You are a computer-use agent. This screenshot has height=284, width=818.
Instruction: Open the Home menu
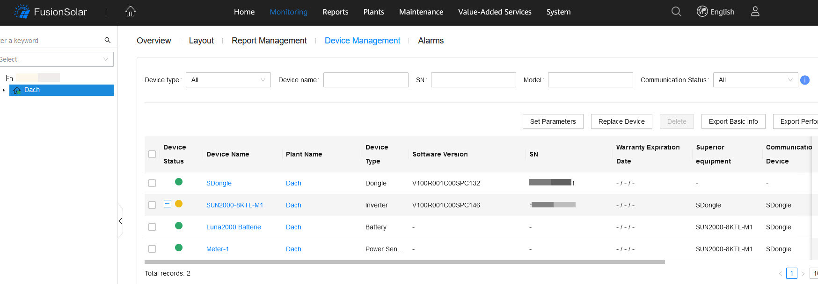tap(244, 12)
